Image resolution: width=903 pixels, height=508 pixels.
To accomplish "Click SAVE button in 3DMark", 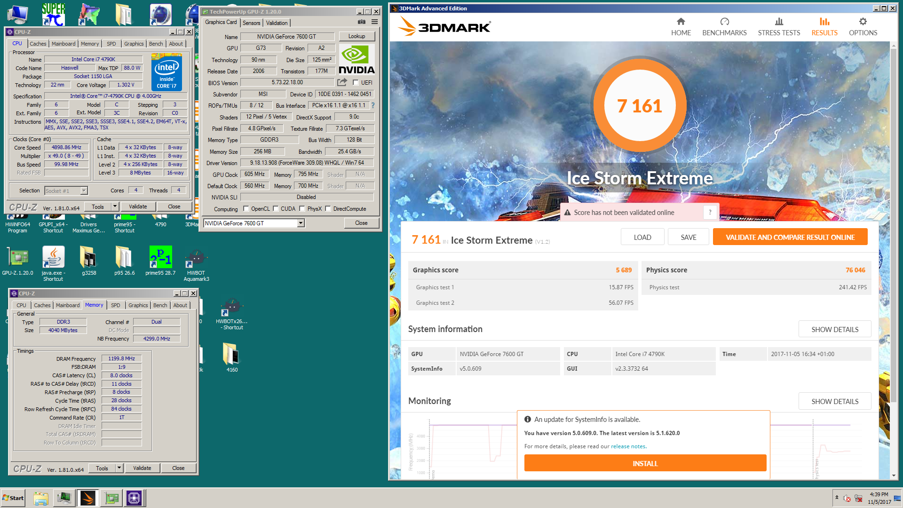I will (689, 237).
